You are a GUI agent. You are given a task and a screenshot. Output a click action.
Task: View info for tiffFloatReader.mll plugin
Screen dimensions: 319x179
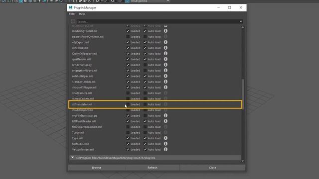click(x=165, y=121)
